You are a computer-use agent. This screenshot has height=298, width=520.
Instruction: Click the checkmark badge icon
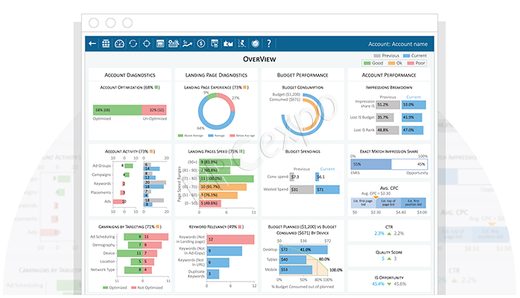coord(256,43)
